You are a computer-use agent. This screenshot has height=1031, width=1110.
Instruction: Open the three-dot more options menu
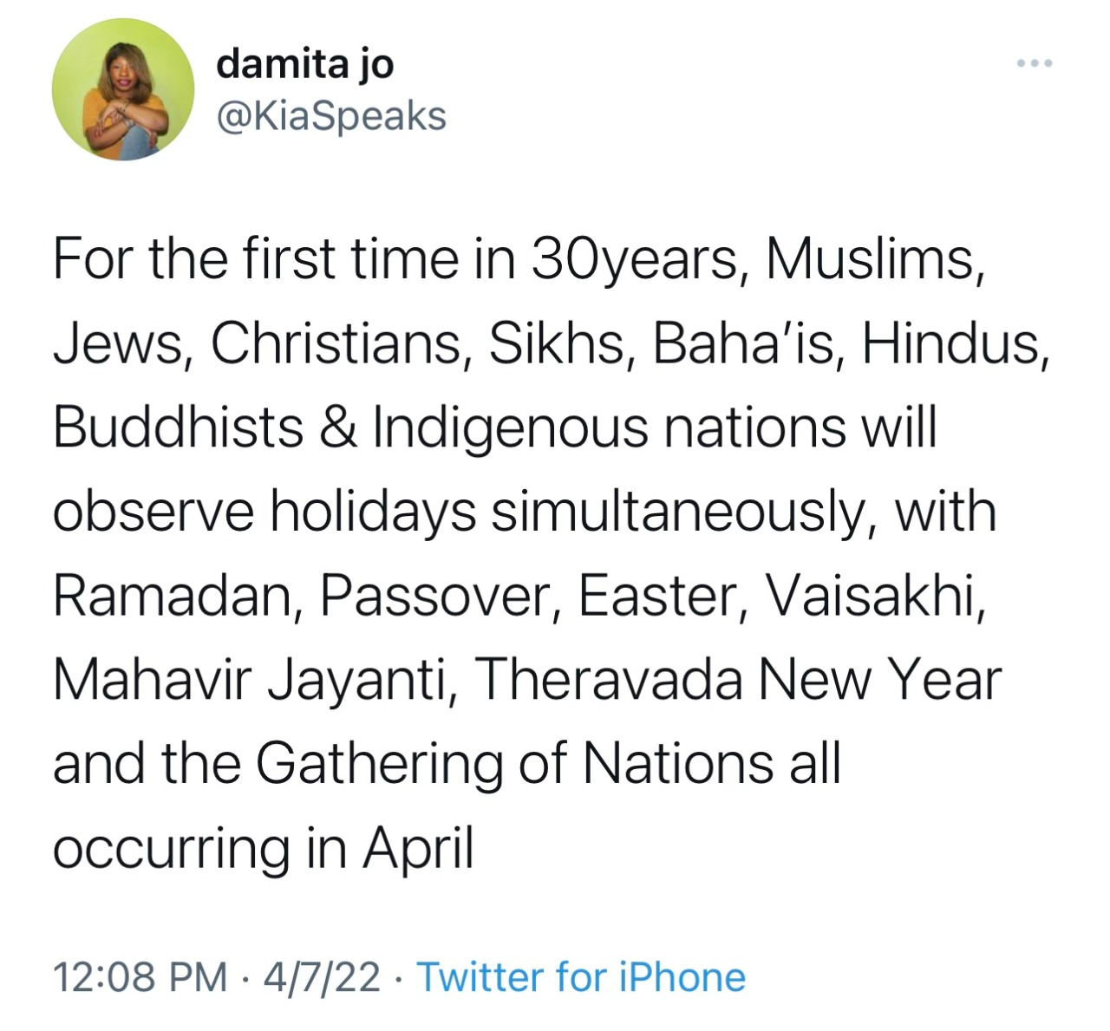(1035, 63)
